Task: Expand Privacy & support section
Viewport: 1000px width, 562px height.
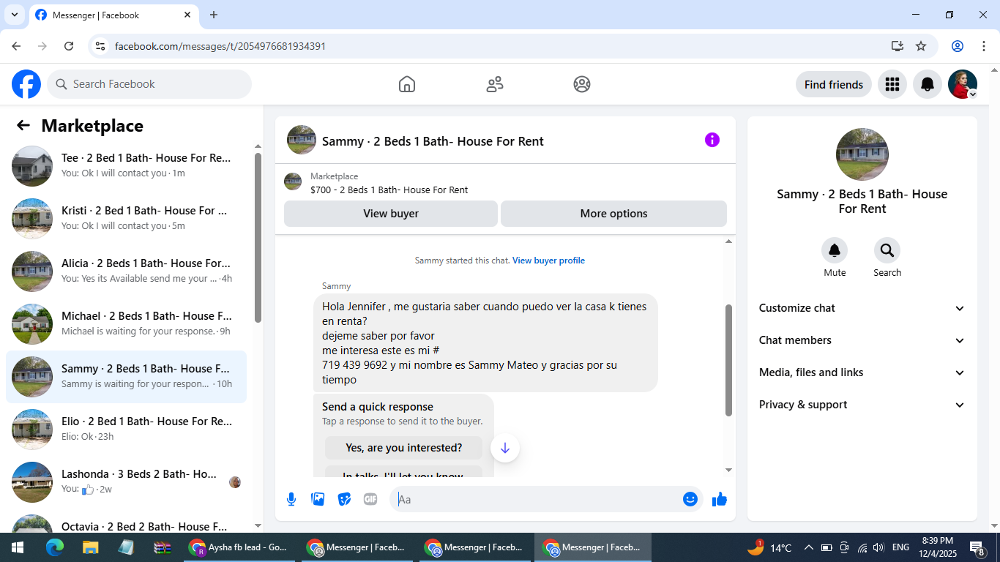Action: (x=862, y=405)
